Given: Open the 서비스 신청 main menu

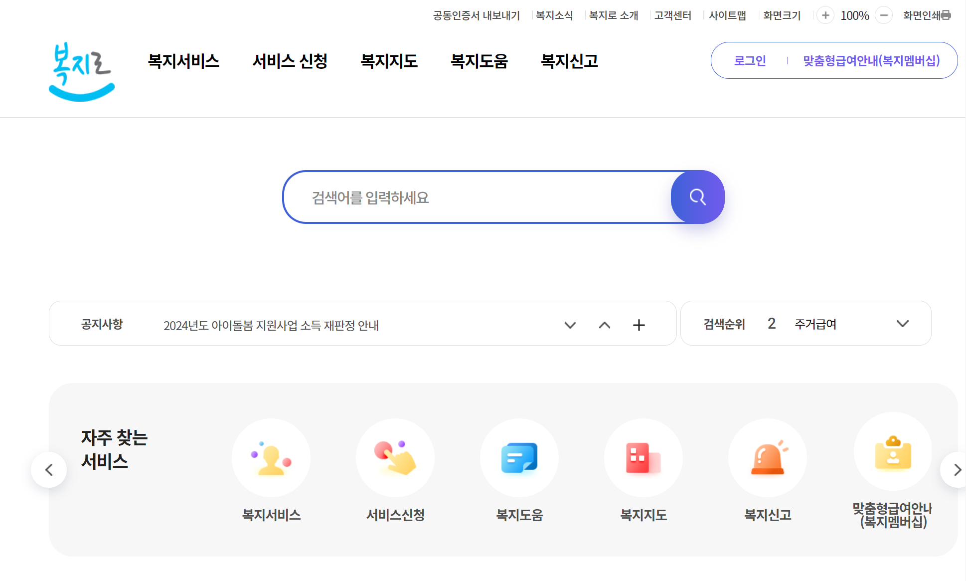Looking at the screenshot, I should pos(290,61).
